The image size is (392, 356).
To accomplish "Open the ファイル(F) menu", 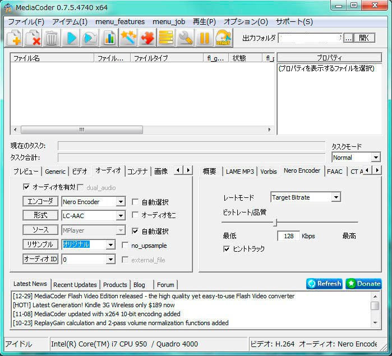I will (26, 22).
